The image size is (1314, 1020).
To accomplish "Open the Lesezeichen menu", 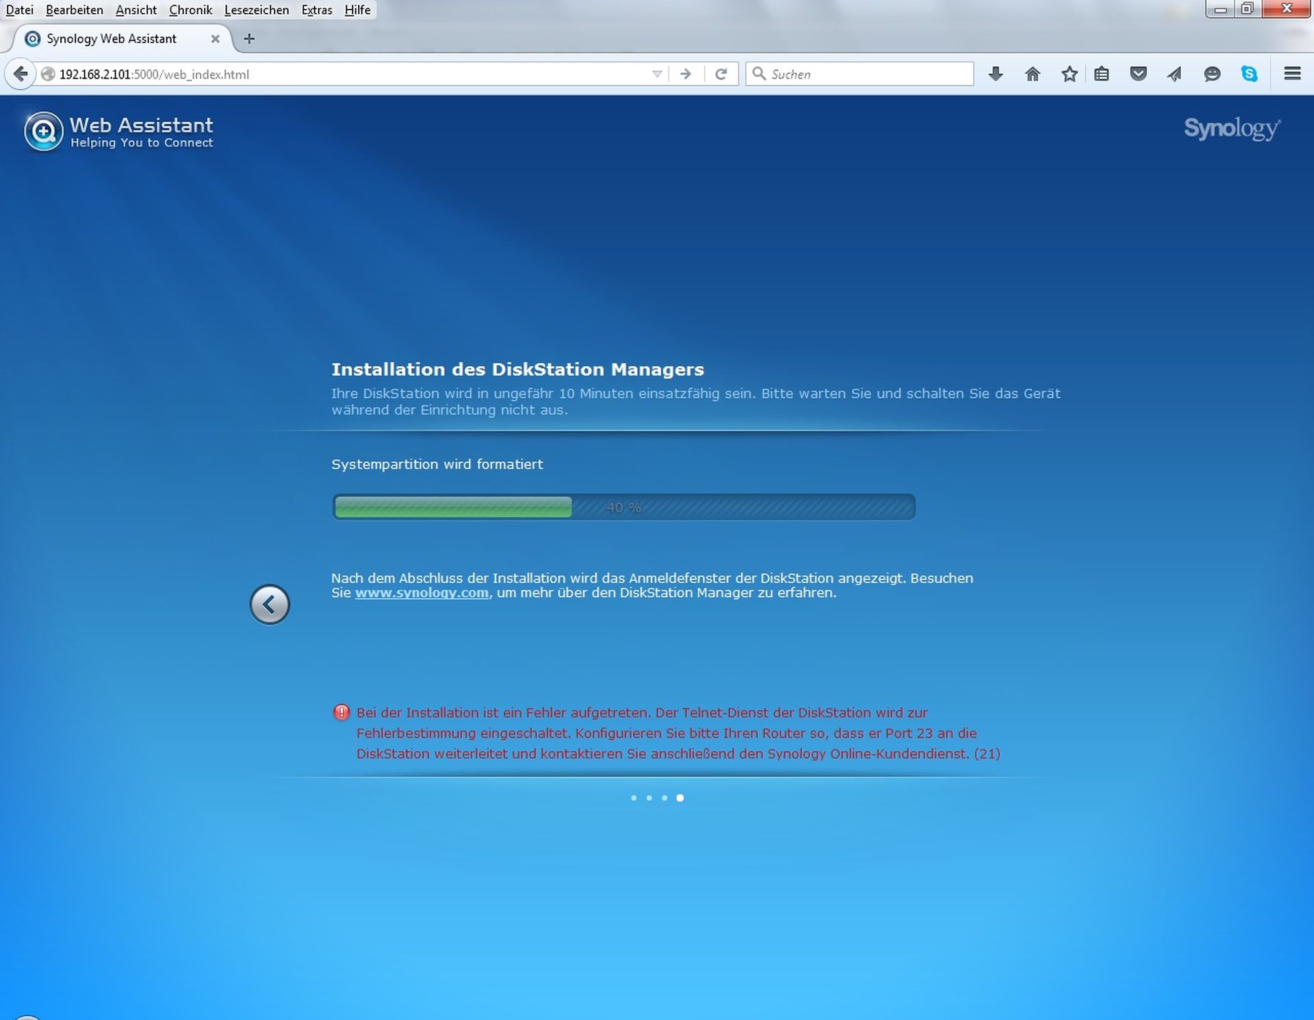I will [x=257, y=10].
